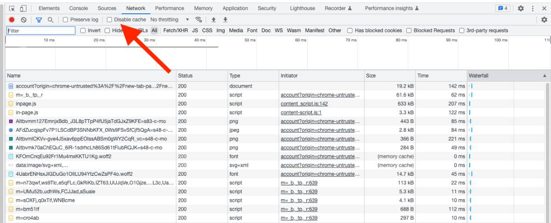Viewport: 551px width, 223px height.
Task: Open the Memory tab
Action: pyautogui.click(x=203, y=8)
